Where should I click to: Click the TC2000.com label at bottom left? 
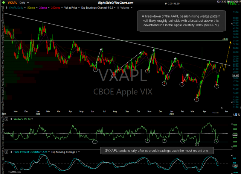(14, 172)
